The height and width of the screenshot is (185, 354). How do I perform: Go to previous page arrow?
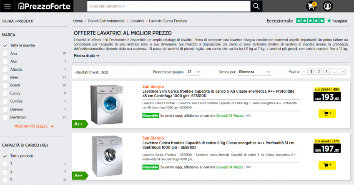304,72
